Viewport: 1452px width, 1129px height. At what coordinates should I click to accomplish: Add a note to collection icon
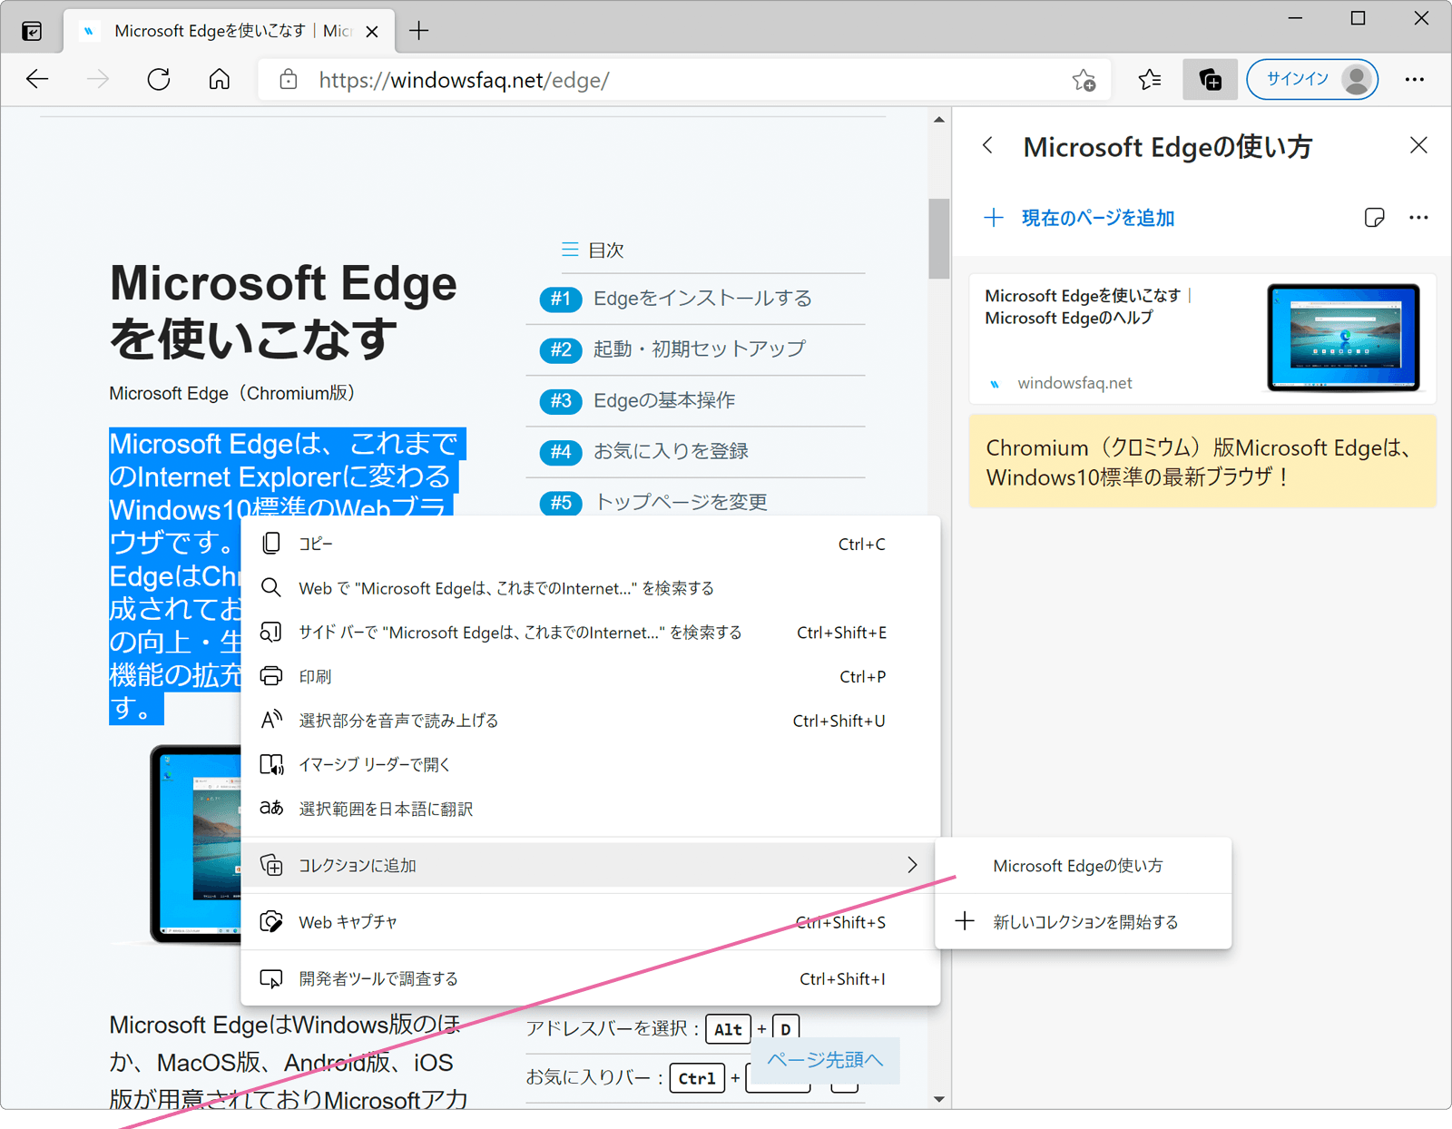1374,218
